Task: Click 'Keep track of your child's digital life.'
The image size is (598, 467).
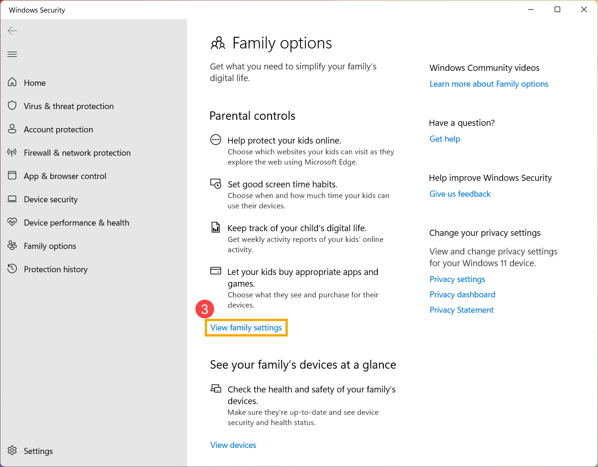Action: click(297, 228)
